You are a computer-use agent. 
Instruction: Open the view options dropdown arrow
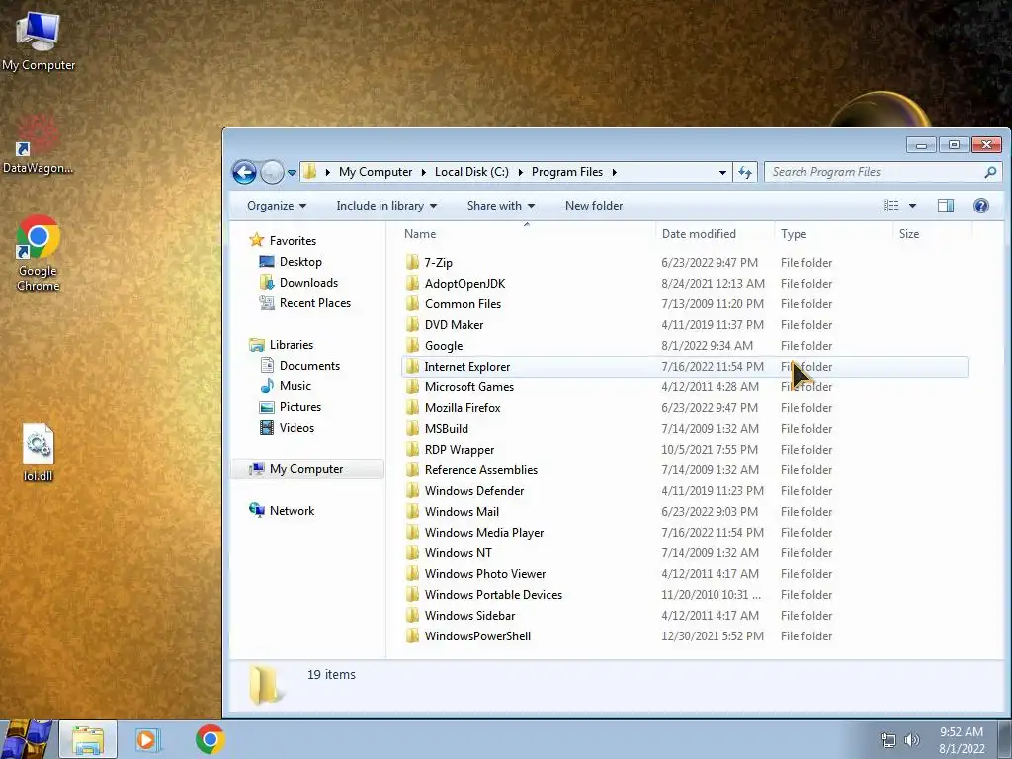(x=912, y=206)
